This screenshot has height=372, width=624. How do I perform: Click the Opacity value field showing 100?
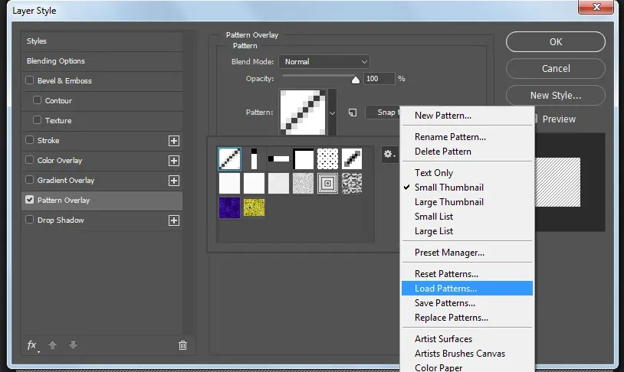coord(379,79)
